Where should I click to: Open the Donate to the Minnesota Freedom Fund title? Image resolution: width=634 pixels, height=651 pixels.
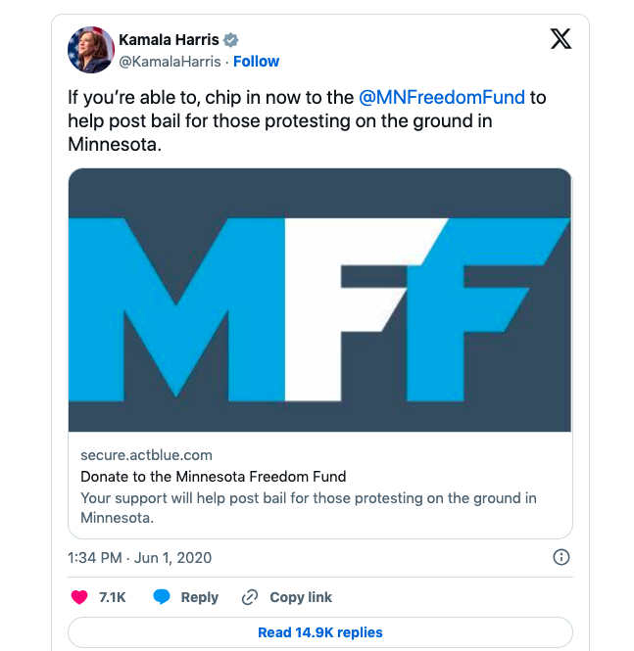[213, 477]
